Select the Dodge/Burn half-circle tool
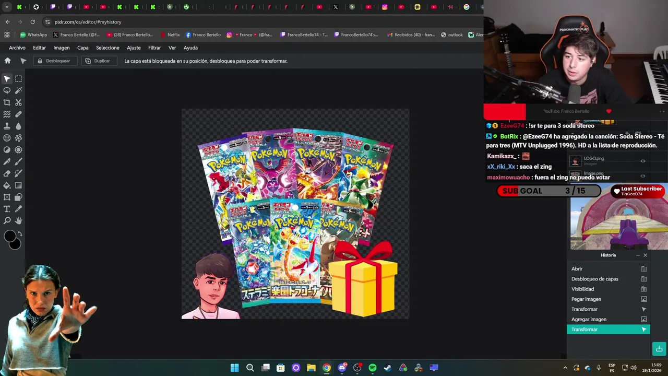 [7, 149]
